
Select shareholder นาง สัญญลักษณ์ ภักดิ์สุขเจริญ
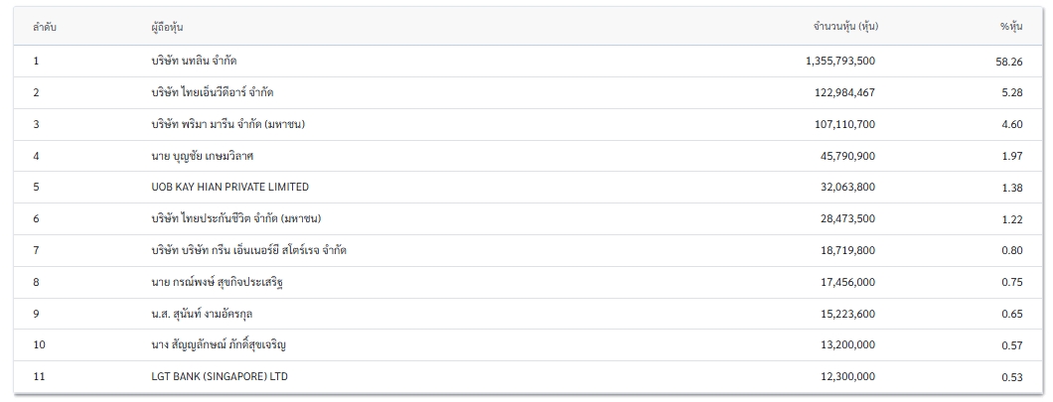[219, 345]
